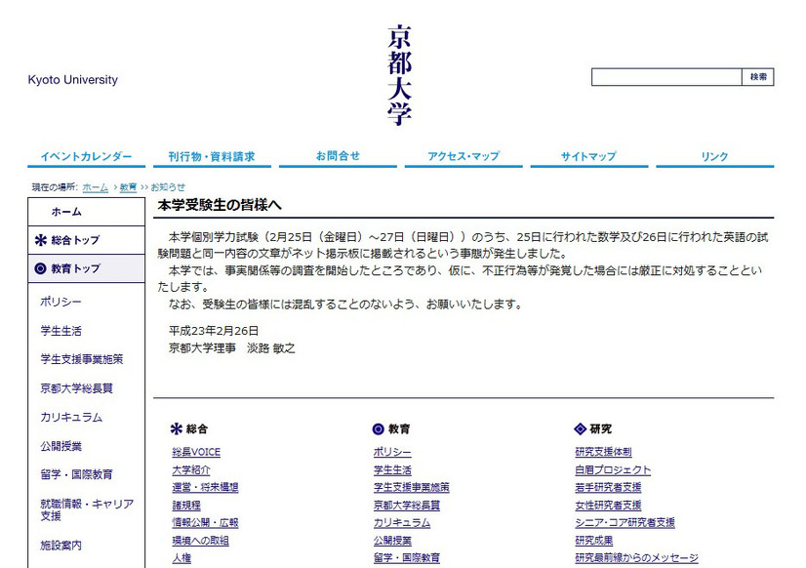Viewport: 806px width, 568px height.
Task: Click 公開授業 link under 教育 column
Action: pyautogui.click(x=392, y=541)
